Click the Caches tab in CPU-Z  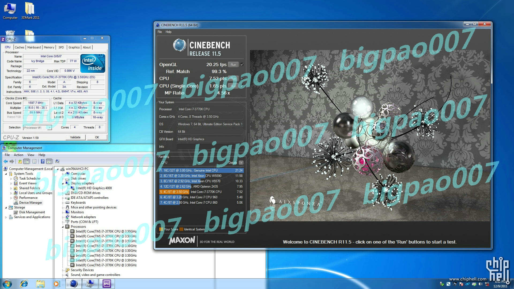pyautogui.click(x=20, y=47)
